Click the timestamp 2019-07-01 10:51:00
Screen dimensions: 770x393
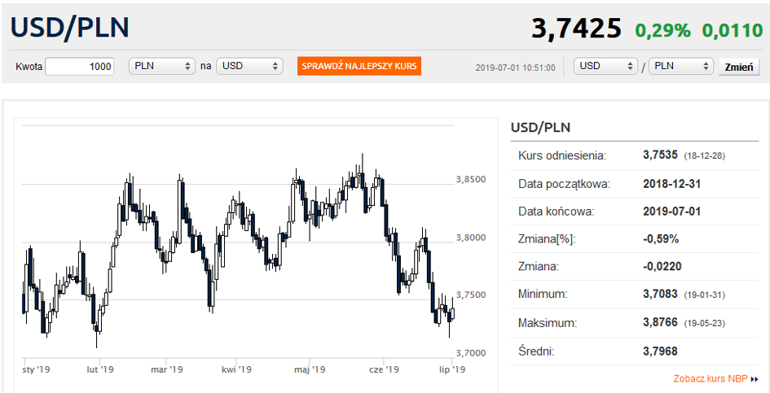[x=516, y=68]
